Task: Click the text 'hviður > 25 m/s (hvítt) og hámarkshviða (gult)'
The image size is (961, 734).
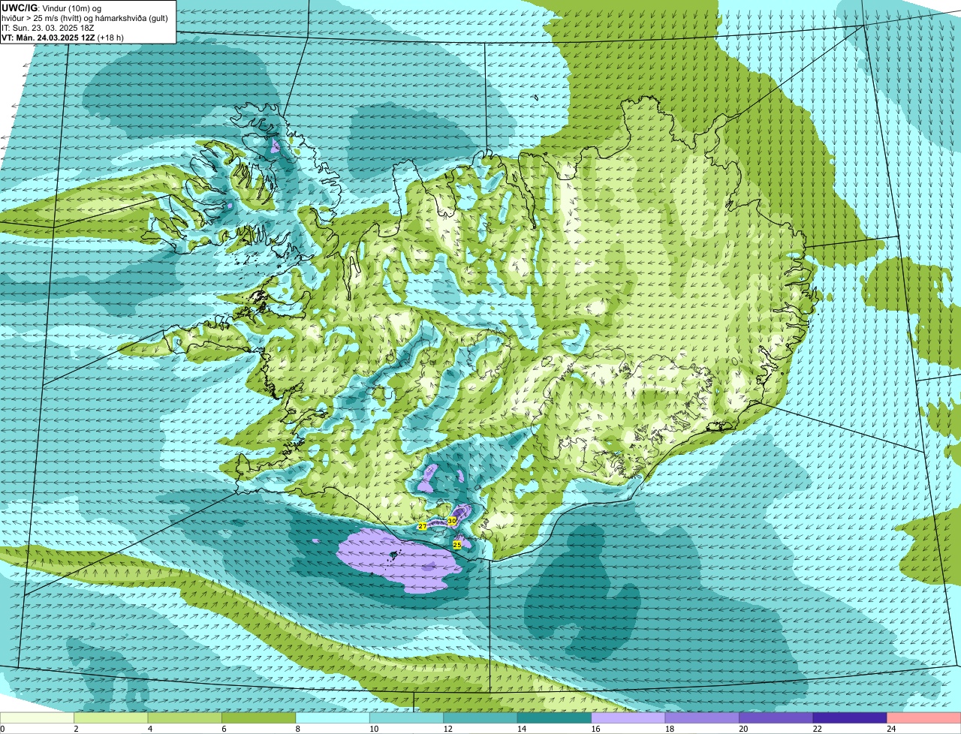Action: pyautogui.click(x=85, y=17)
